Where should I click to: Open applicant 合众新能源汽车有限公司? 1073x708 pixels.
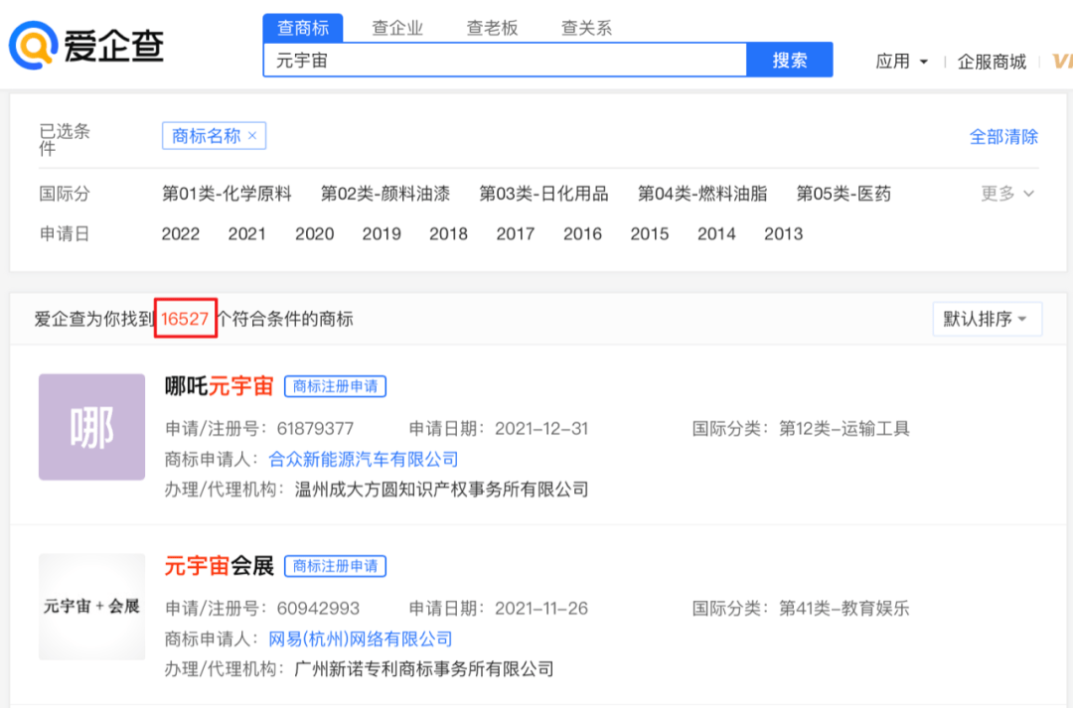[364, 460]
